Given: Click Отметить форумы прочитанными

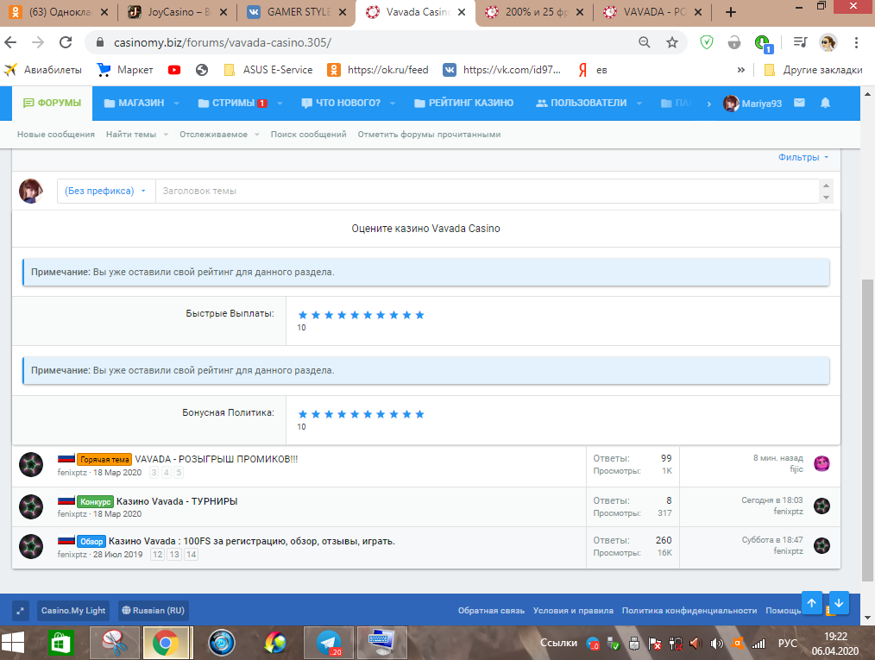Looking at the screenshot, I should click(429, 135).
